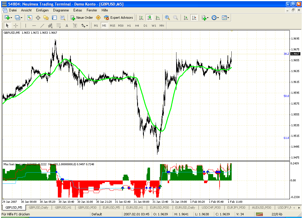Draw a trendline with the diagonal line tool

coord(42,25)
